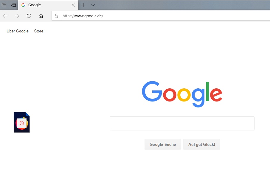The width and height of the screenshot is (270, 180).
Task: Reload the page with refresh icon
Action: (29, 16)
